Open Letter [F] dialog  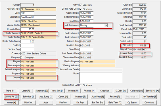point(26,91)
